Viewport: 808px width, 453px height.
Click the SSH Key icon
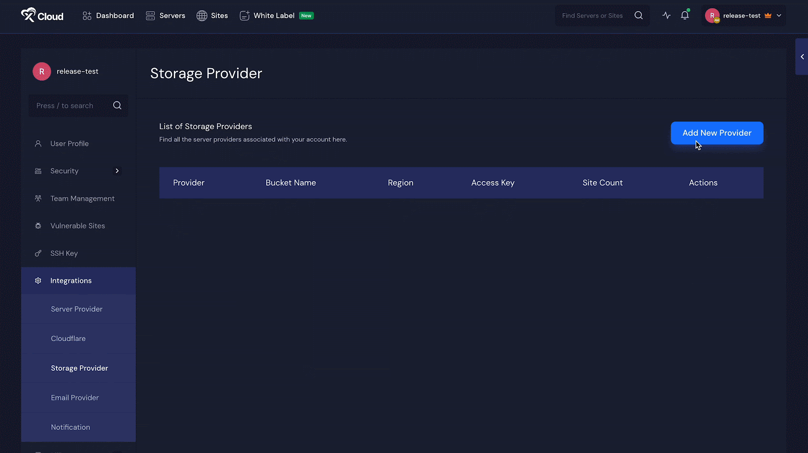[x=38, y=253]
